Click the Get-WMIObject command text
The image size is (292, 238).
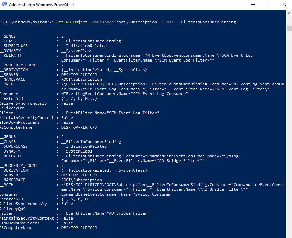[x=72, y=22]
